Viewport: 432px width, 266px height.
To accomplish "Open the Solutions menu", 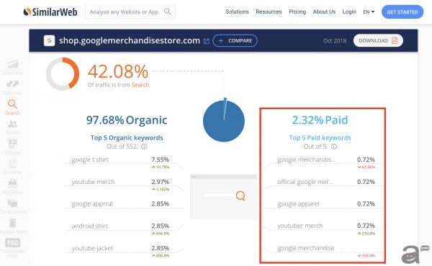I will (x=237, y=12).
